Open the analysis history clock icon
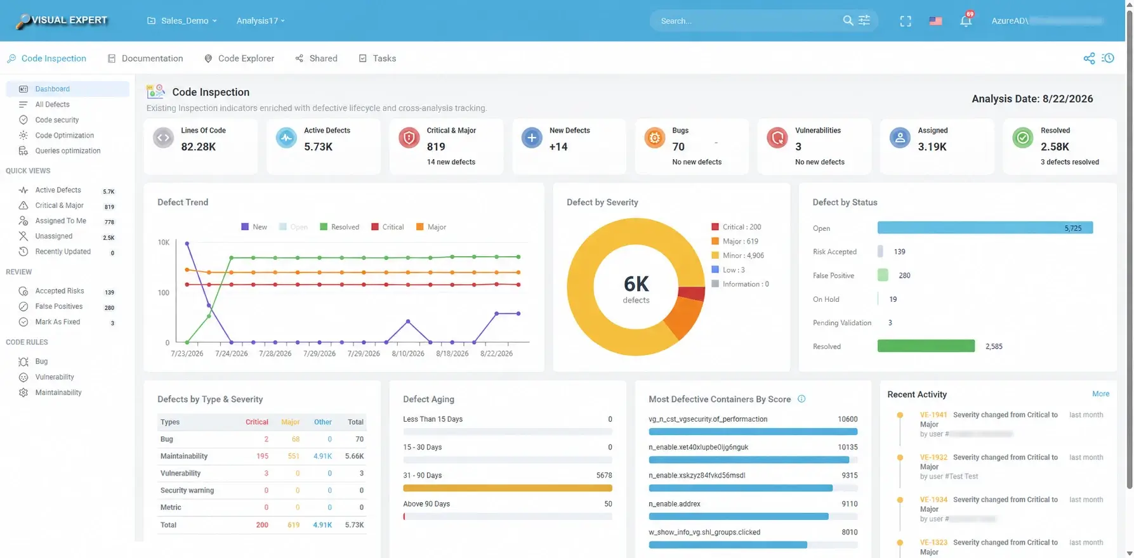 pyautogui.click(x=1108, y=58)
